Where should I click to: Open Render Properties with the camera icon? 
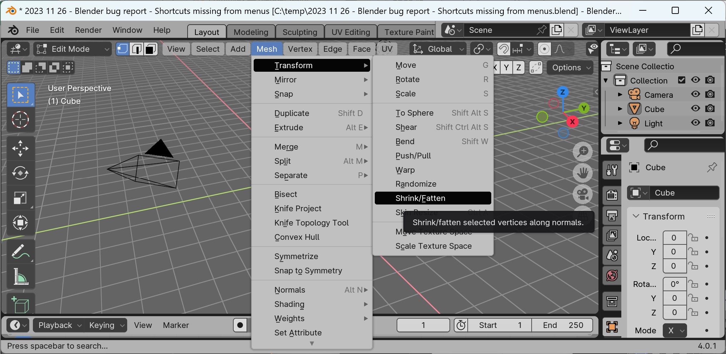pos(612,195)
